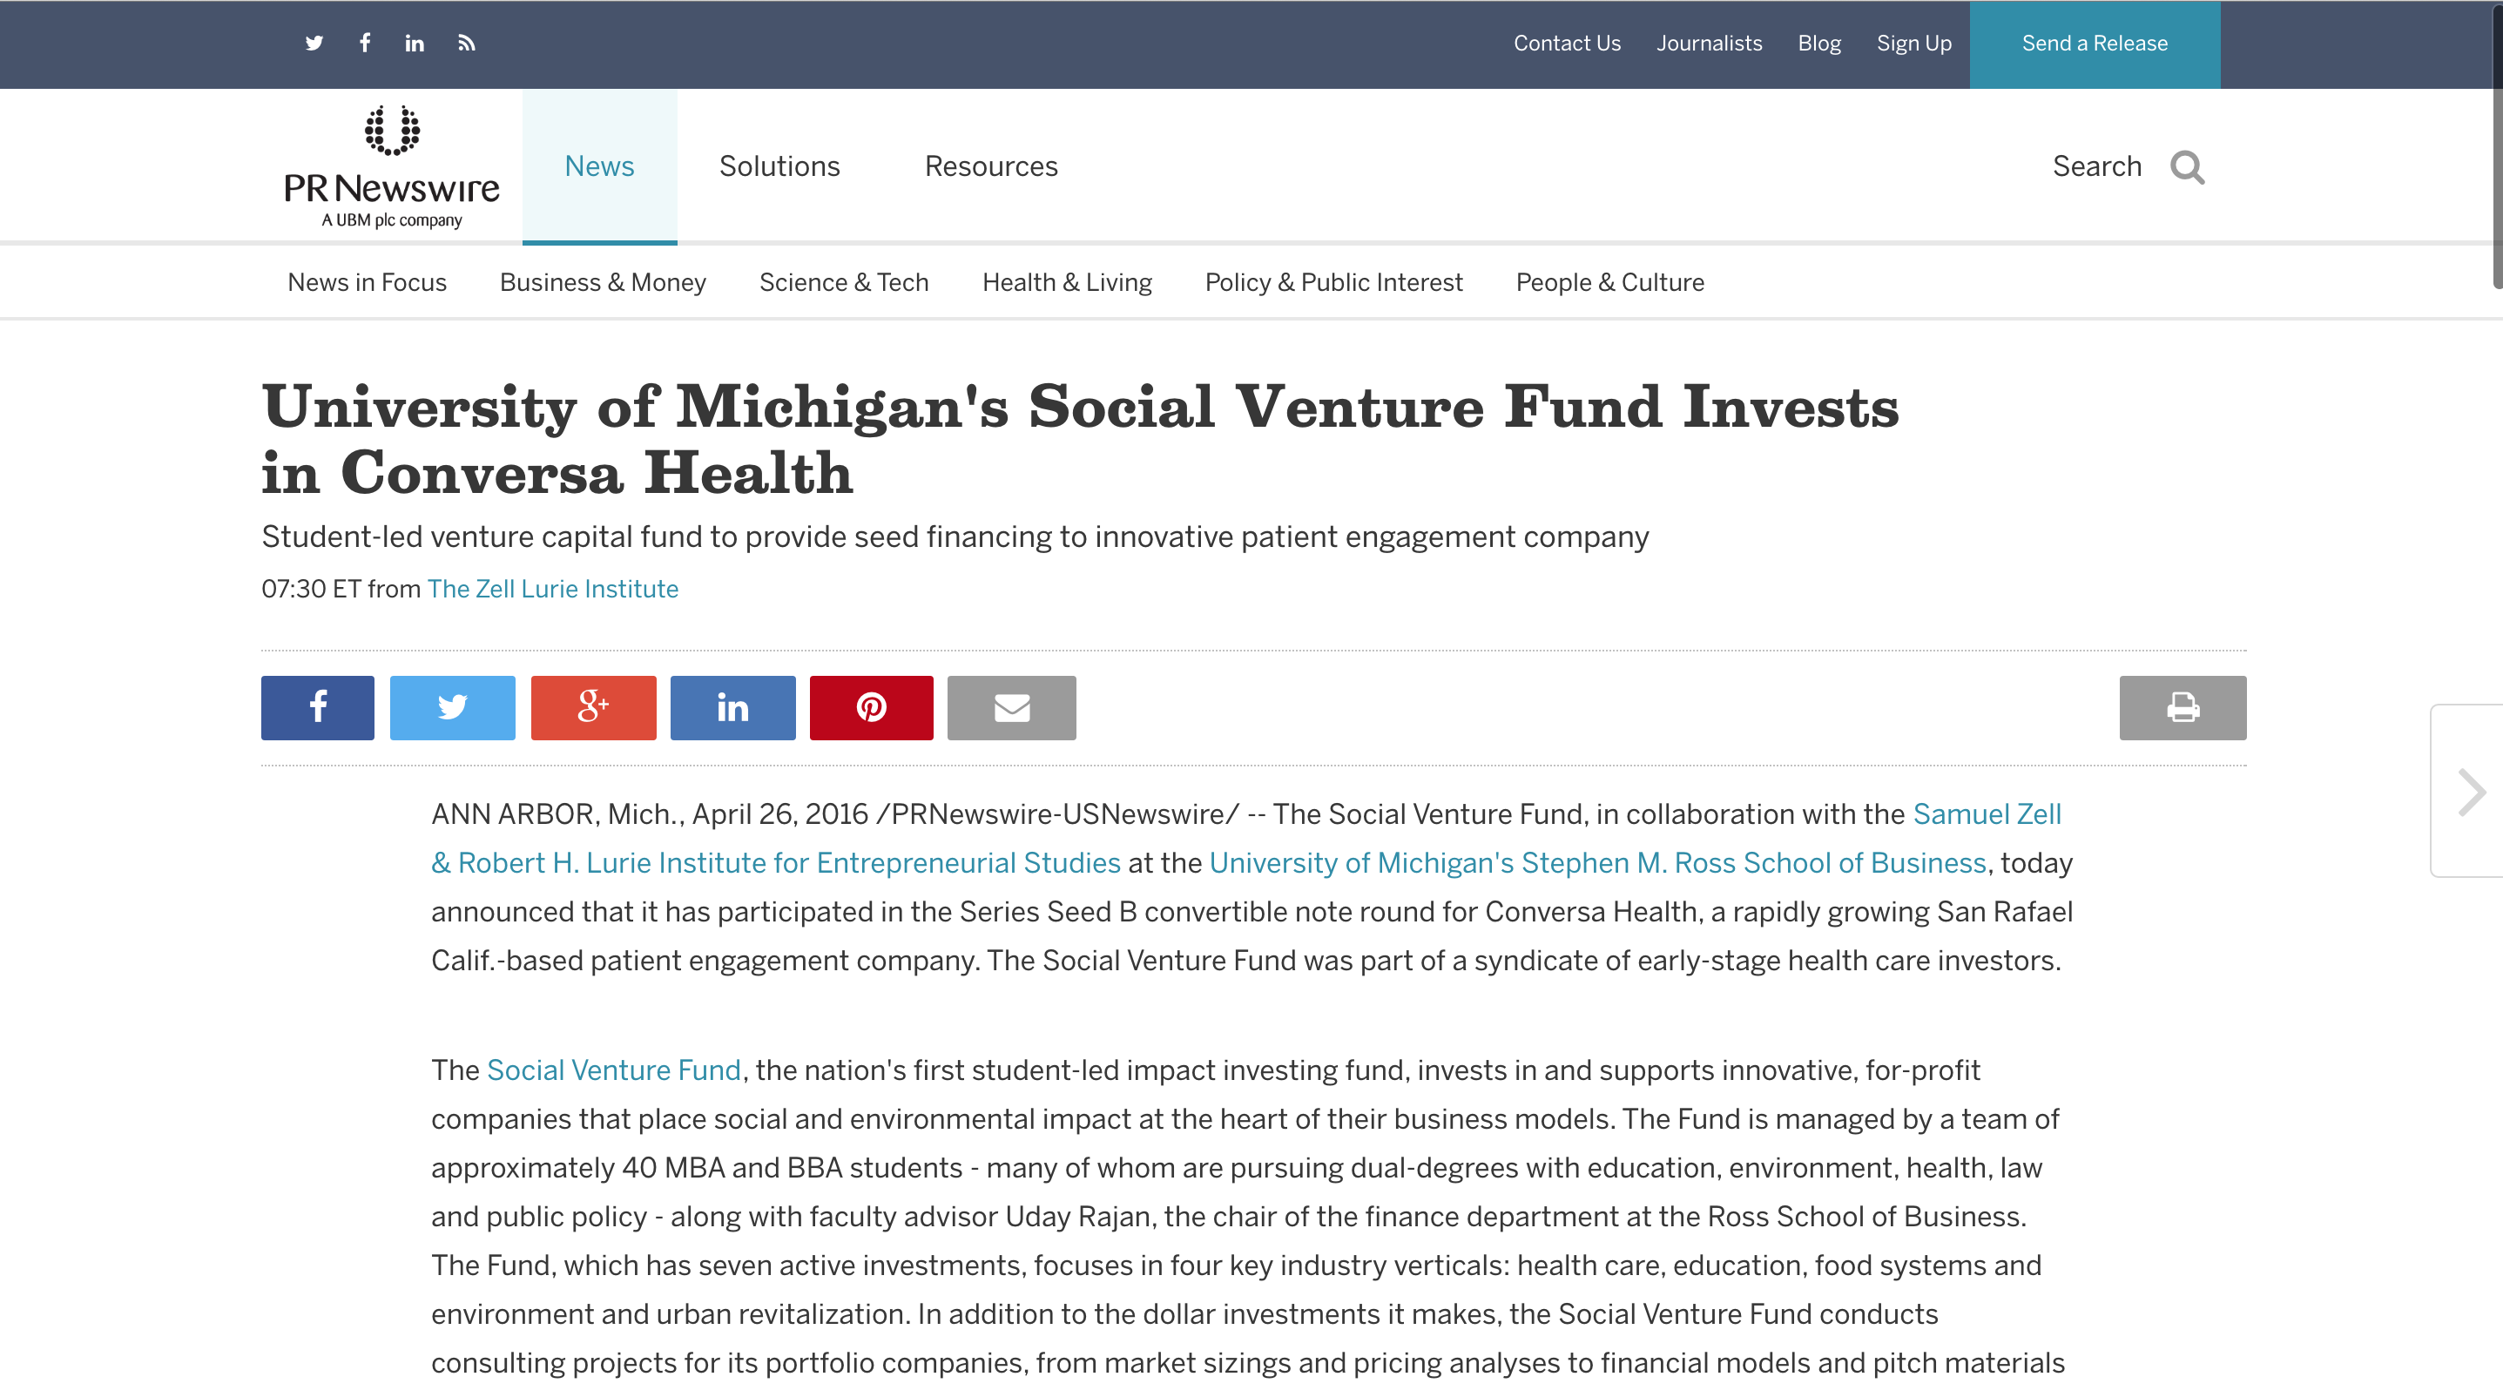Select the News tab
The width and height of the screenshot is (2503, 1397).
pyautogui.click(x=599, y=166)
